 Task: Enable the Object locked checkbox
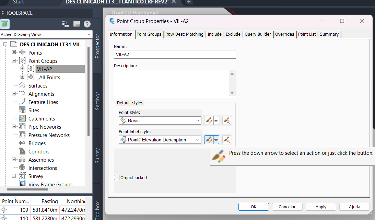tap(116, 177)
